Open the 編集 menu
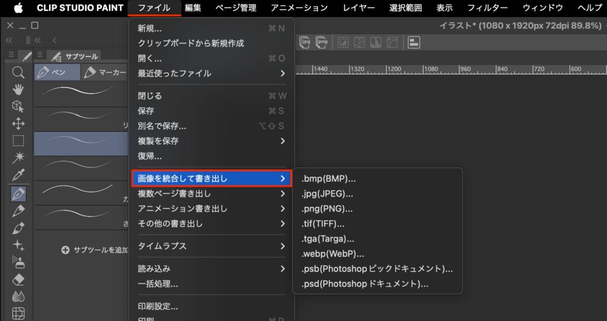607x321 pixels. pyautogui.click(x=193, y=8)
